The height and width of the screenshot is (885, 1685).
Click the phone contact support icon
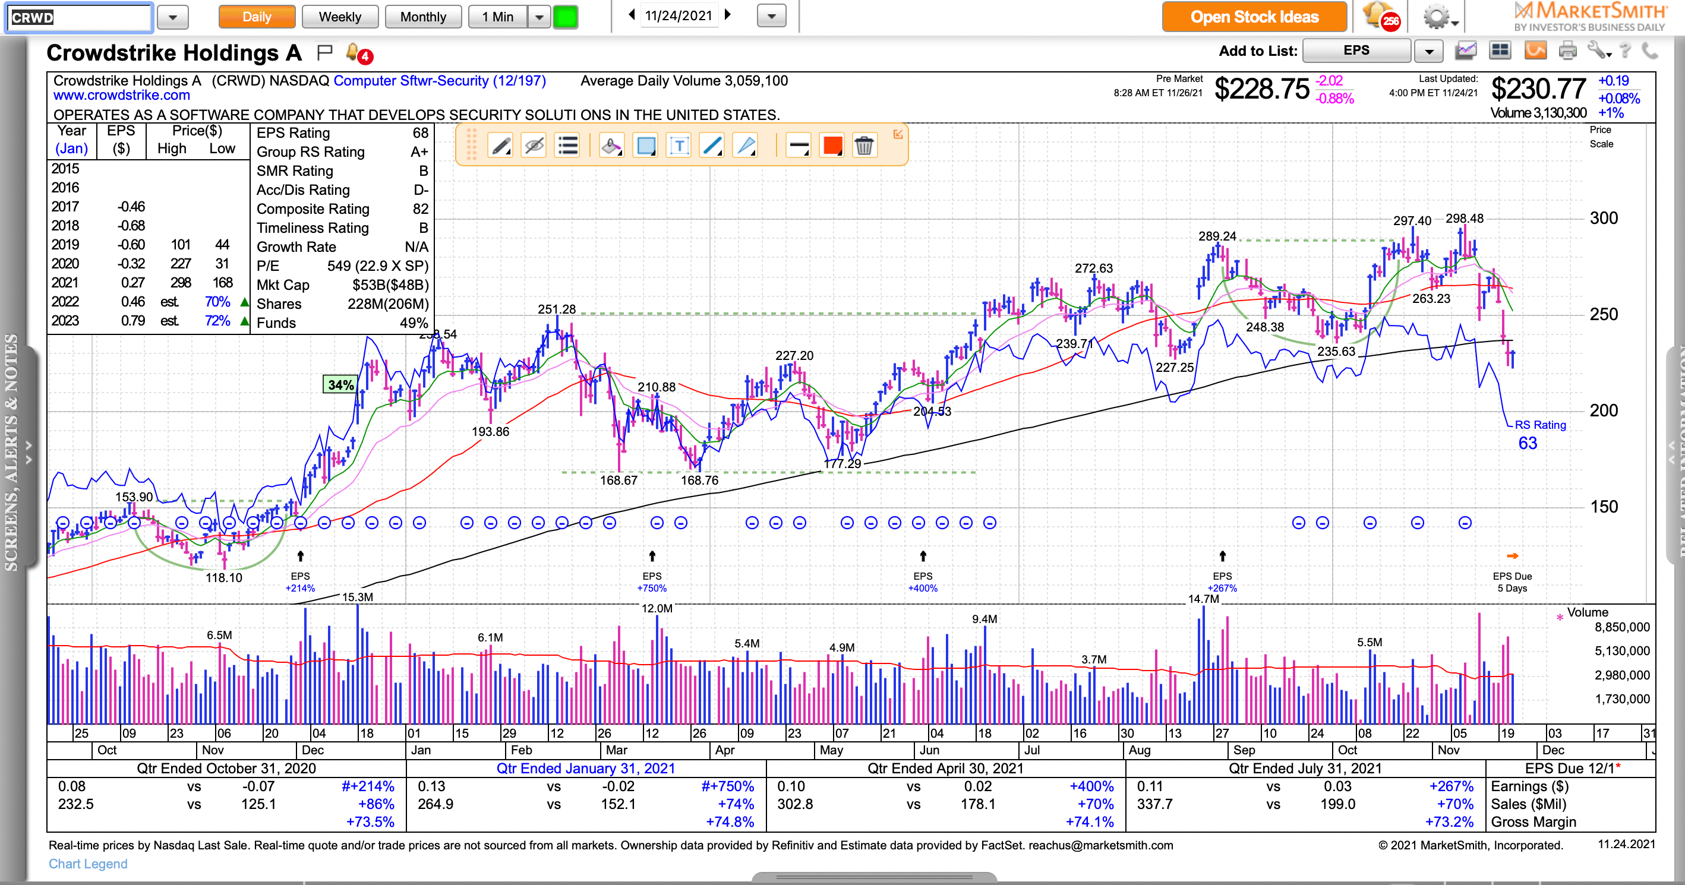tap(1651, 50)
